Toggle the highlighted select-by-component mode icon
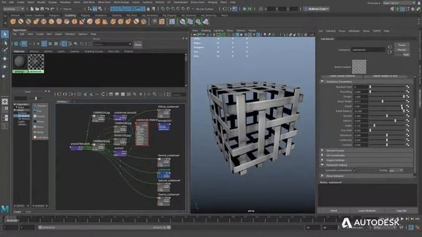422x237 pixels. 95,9
